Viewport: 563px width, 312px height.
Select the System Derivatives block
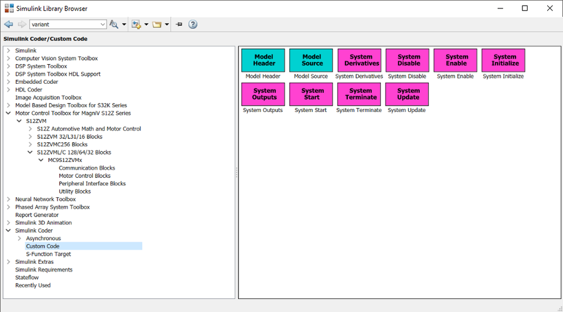click(x=360, y=60)
